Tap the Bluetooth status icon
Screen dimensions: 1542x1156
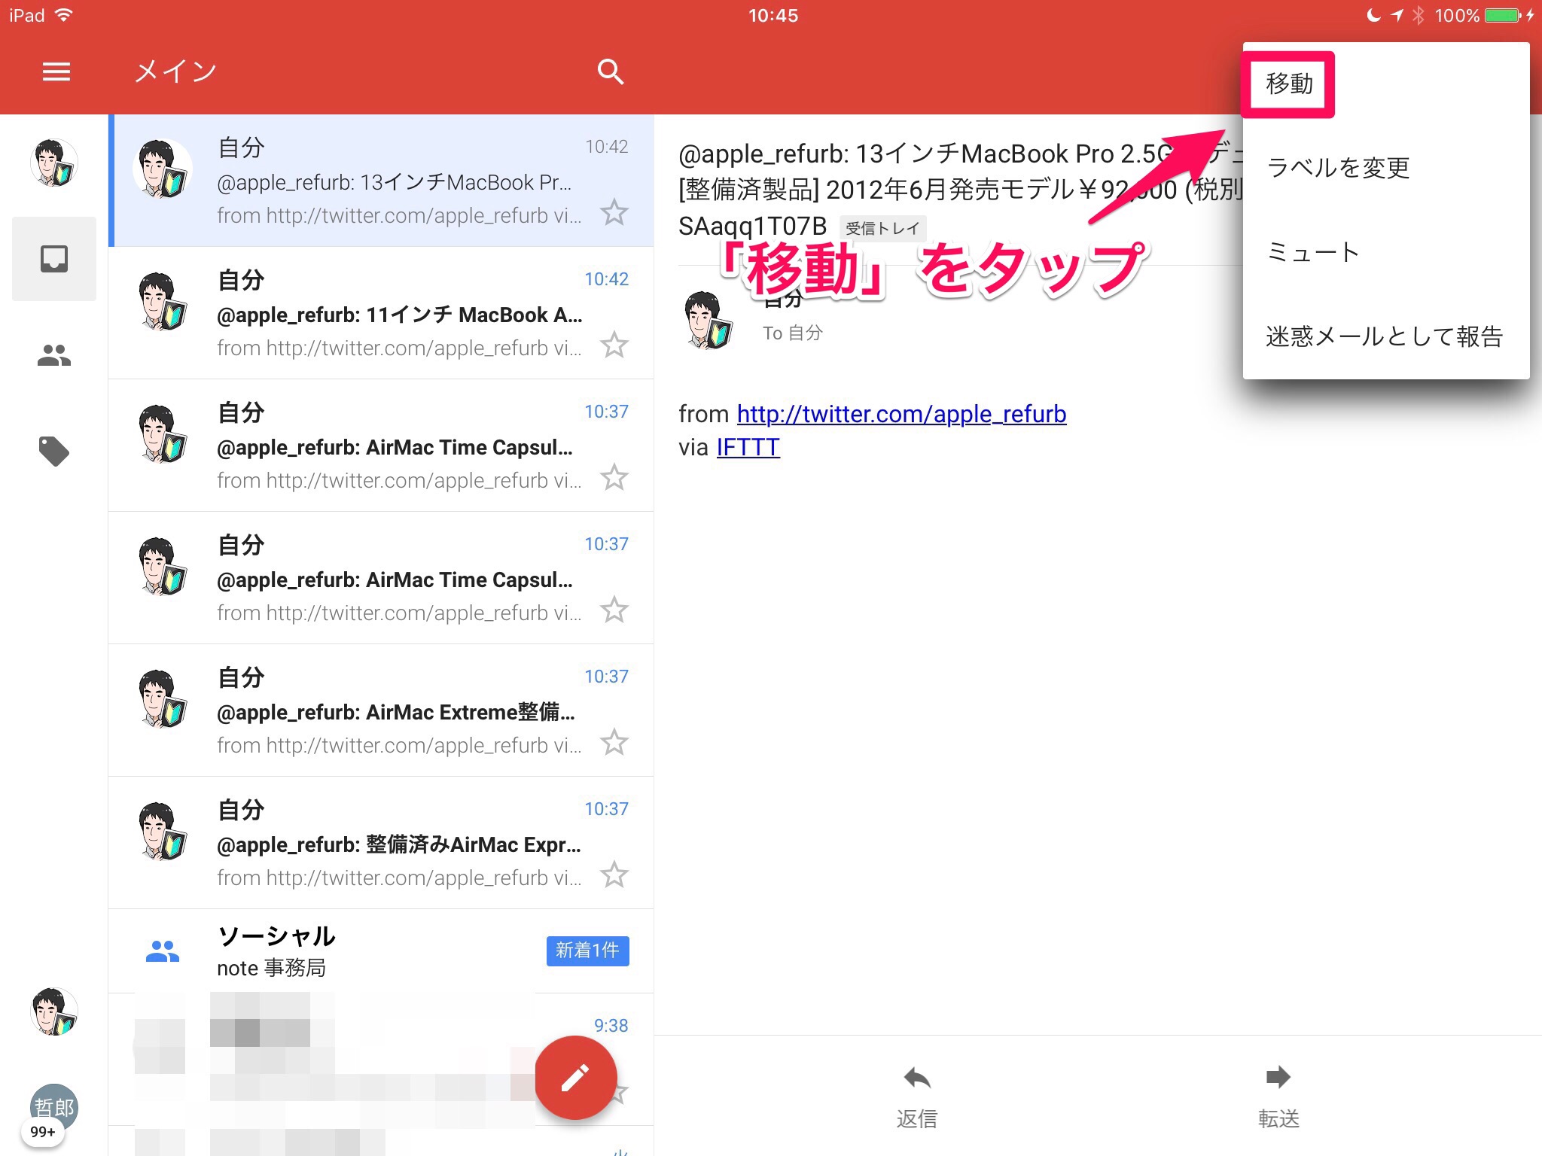click(1419, 16)
